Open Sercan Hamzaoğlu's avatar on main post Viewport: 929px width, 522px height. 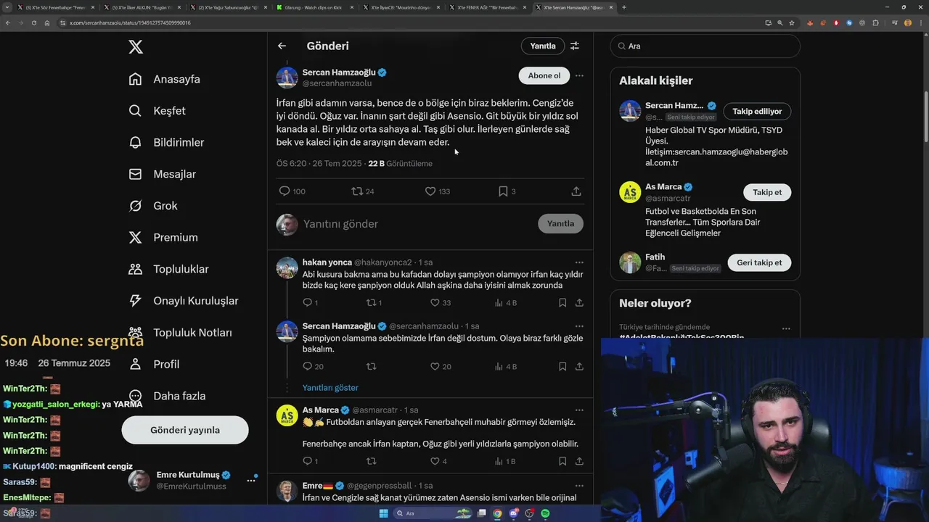pos(287,78)
